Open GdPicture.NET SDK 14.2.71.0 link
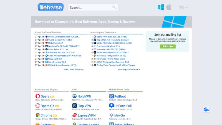The height and width of the screenshot is (125, 222). click(61, 52)
